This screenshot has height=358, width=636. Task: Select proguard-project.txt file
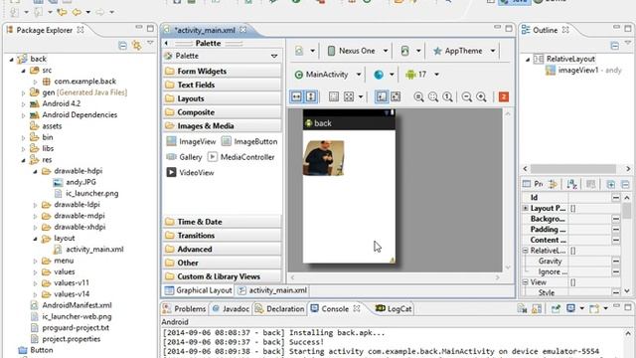[x=70, y=327]
